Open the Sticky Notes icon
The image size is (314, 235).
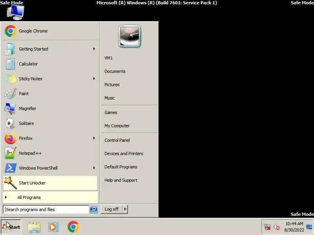coord(10,79)
